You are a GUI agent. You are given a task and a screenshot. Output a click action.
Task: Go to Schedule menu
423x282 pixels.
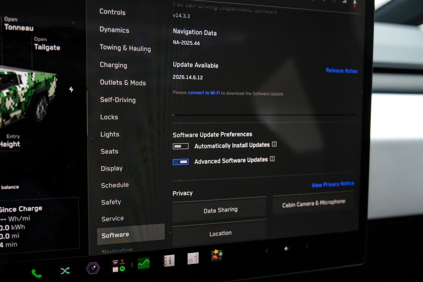point(115,185)
